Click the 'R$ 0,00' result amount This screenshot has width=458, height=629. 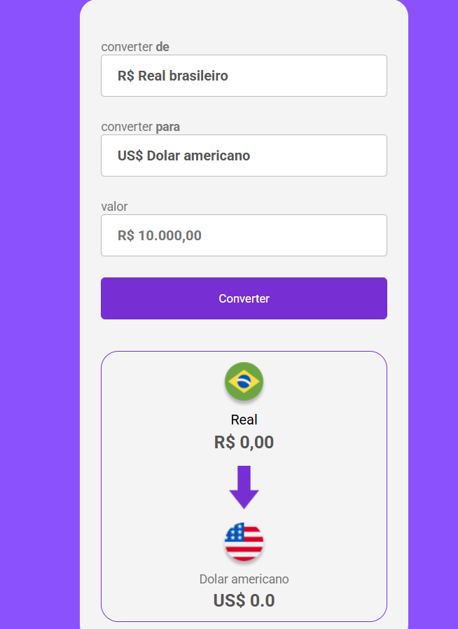click(x=244, y=442)
